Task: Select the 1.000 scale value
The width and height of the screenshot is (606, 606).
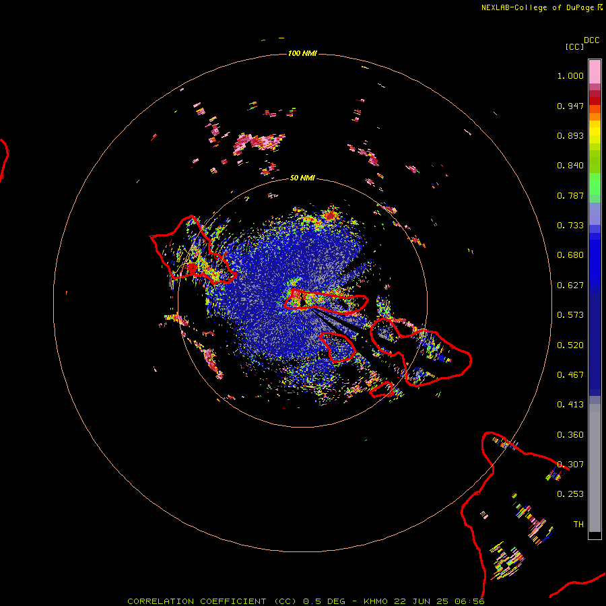Action: pyautogui.click(x=570, y=75)
